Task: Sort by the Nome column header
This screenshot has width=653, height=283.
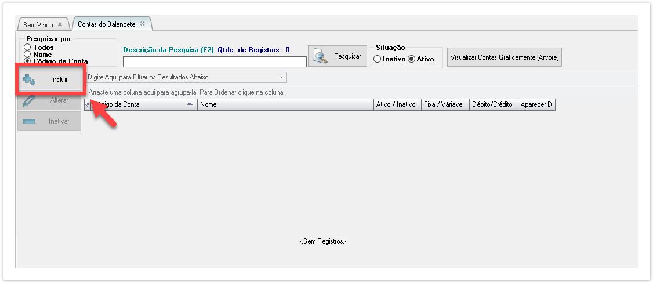Action: point(285,105)
